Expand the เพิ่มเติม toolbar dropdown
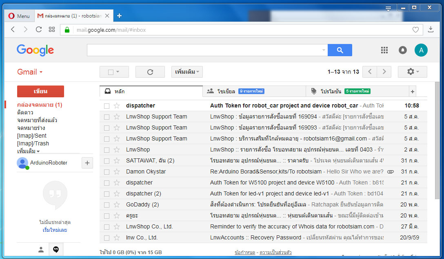The width and height of the screenshot is (444, 259). point(187,72)
